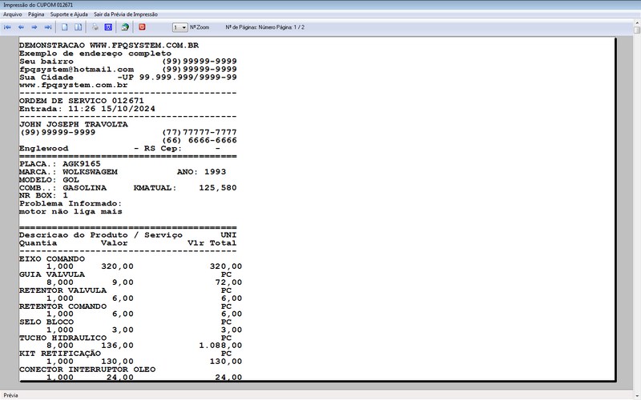Click the vertical scrollbar thumb
Viewport: 641px width, 400px height.
(637, 30)
